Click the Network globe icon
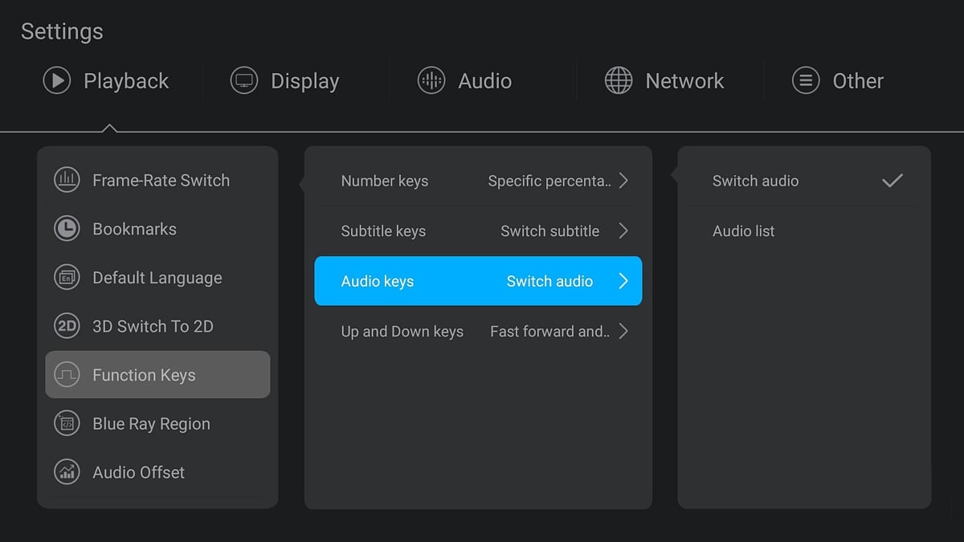 pos(619,81)
